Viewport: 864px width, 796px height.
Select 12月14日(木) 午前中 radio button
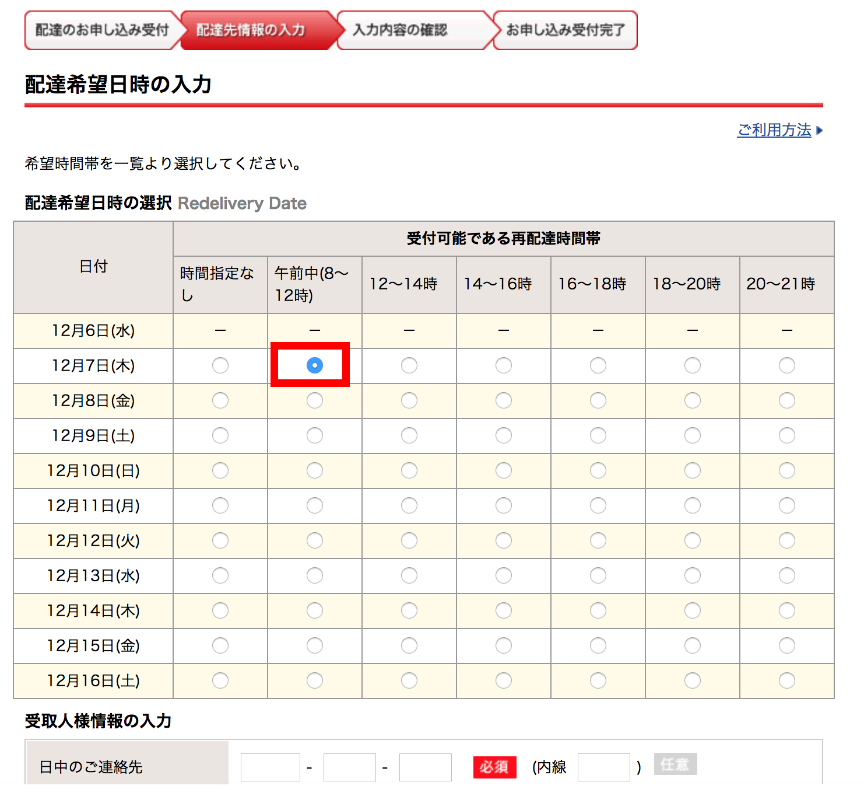point(315,610)
